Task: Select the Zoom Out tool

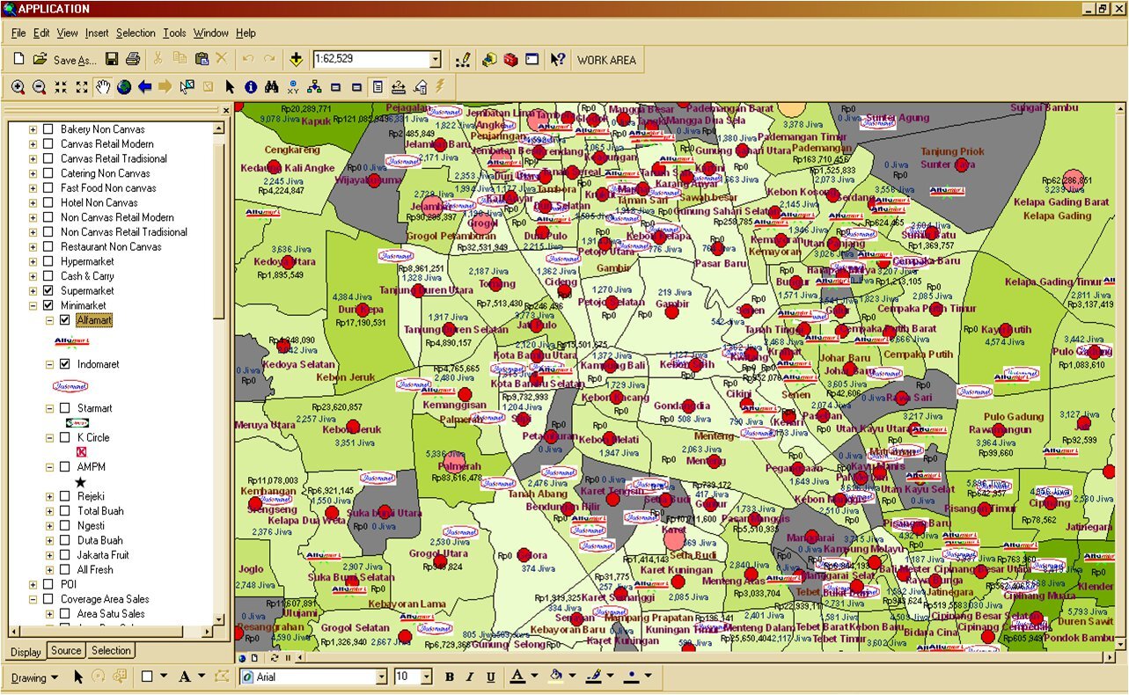Action: click(x=40, y=87)
